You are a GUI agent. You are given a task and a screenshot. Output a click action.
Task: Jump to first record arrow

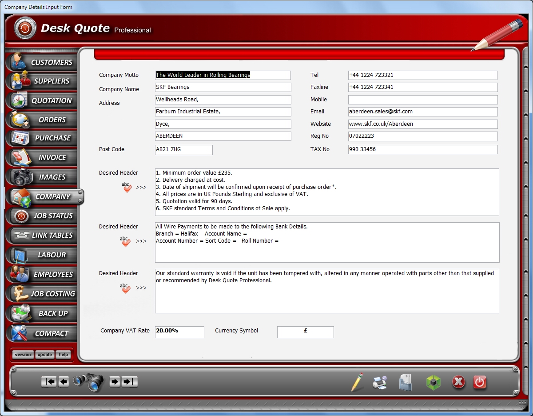49,382
